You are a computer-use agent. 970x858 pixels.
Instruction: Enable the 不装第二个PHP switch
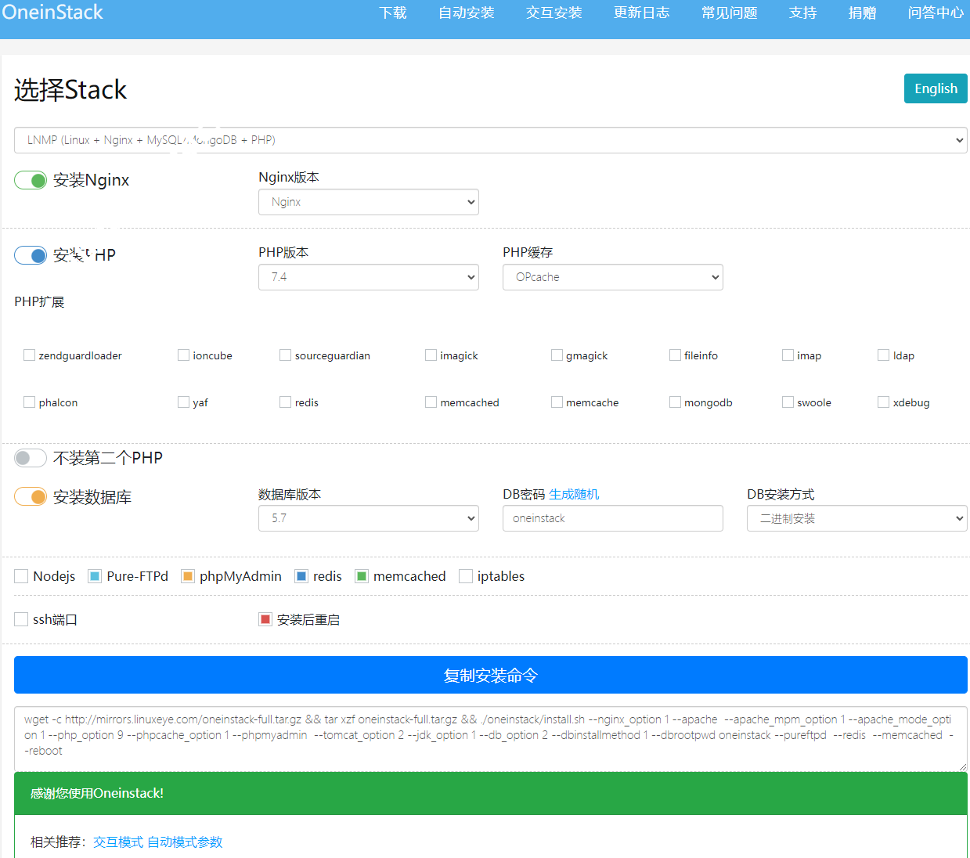coord(31,458)
